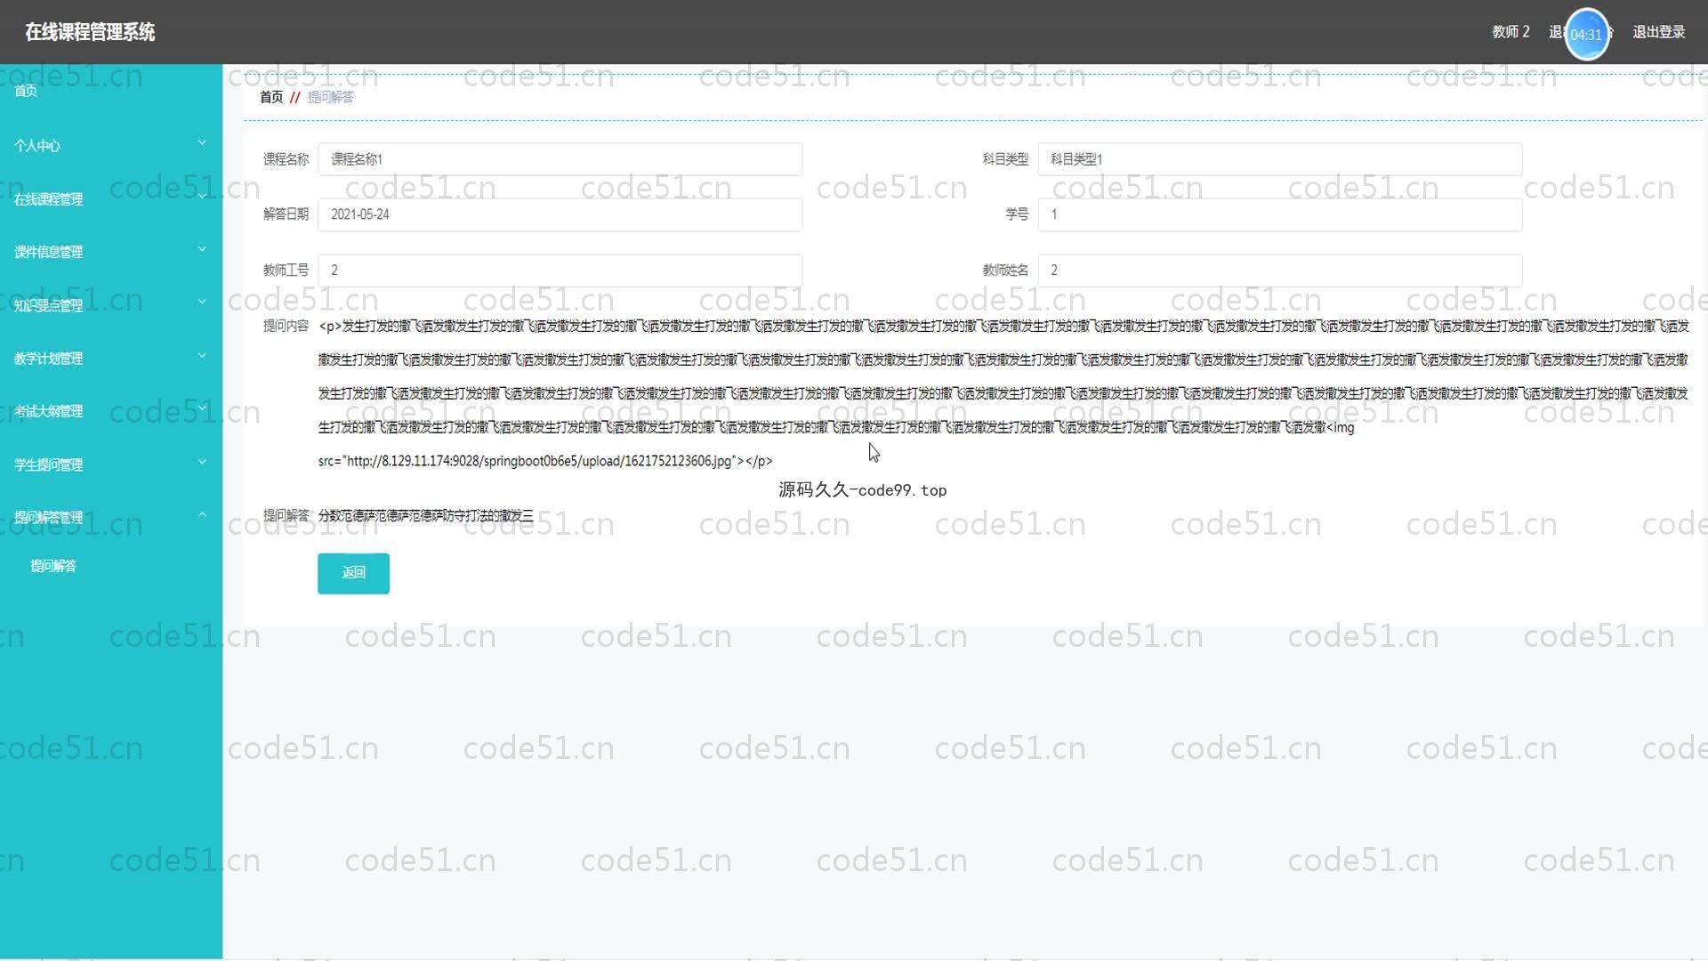Click up-chevron next to 提问解答管理
This screenshot has height=961, width=1708.
click(202, 514)
